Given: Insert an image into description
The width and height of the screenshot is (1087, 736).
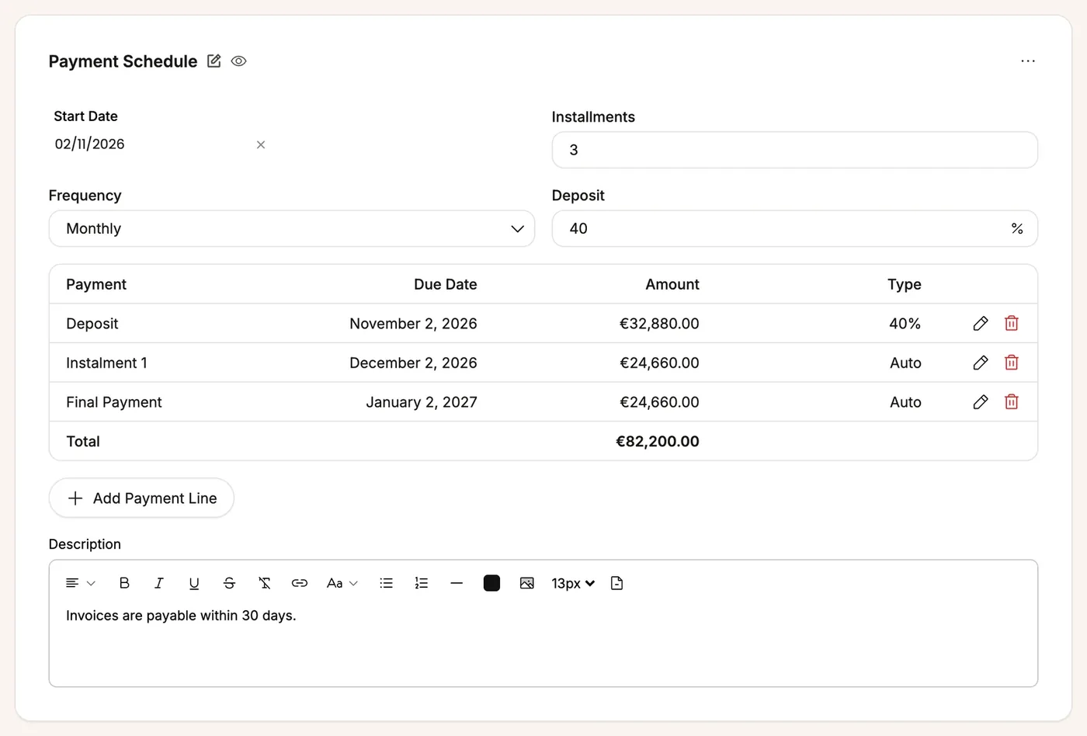Looking at the screenshot, I should click(527, 583).
